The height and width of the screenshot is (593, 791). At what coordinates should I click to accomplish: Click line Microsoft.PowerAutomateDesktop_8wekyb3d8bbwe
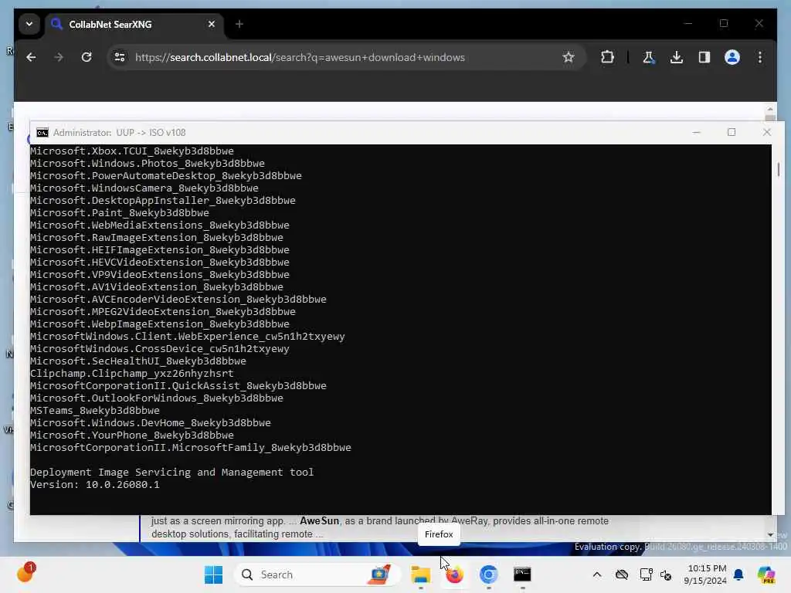pyautogui.click(x=166, y=175)
